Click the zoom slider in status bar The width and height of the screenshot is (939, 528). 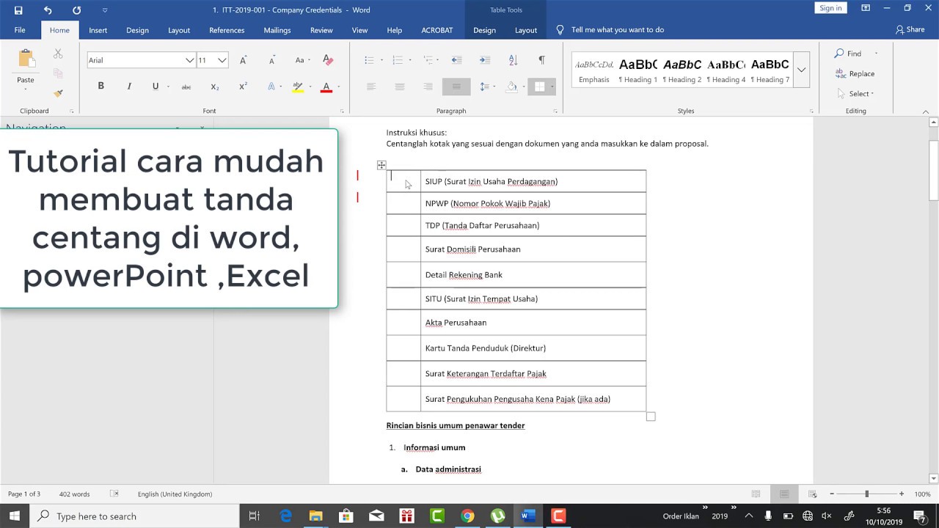pyautogui.click(x=866, y=494)
